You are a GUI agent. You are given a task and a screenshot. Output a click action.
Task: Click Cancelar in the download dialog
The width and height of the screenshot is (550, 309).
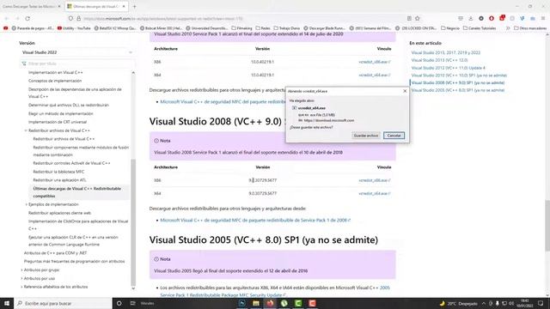[x=394, y=136]
